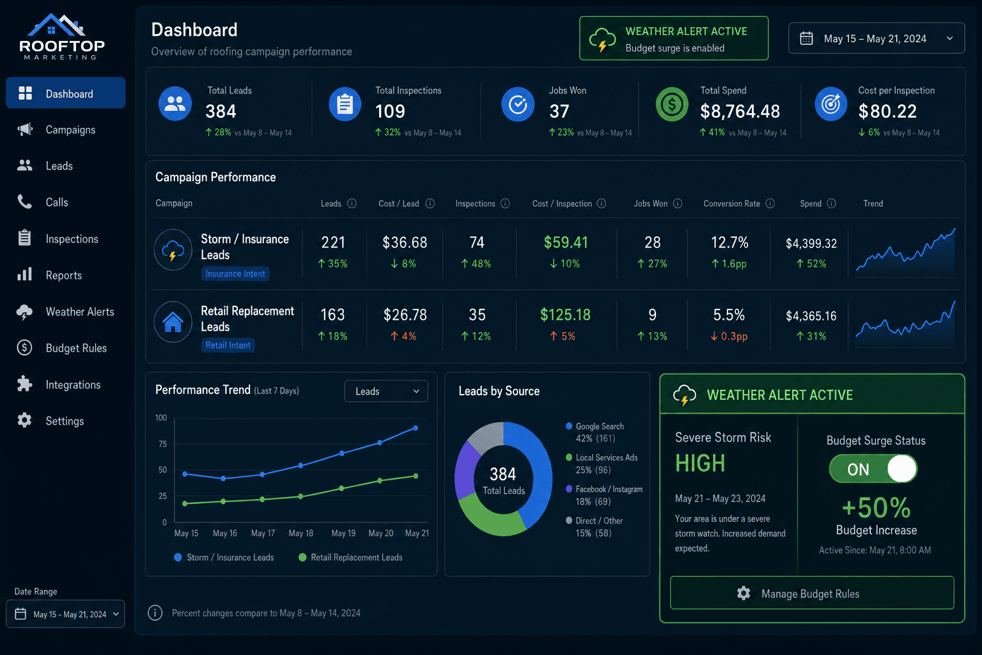This screenshot has height=655, width=982.
Task: Click info icon next to Spend column
Action: [831, 203]
